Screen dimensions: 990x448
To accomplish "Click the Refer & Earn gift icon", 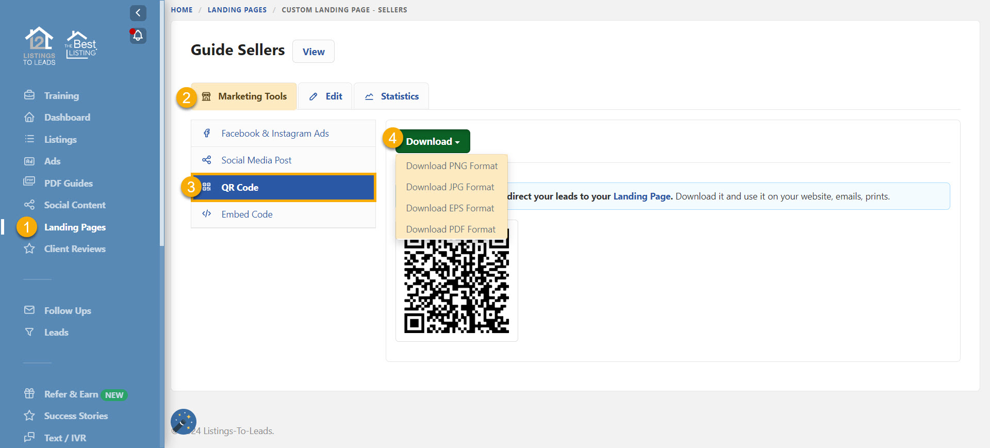I will [29, 394].
